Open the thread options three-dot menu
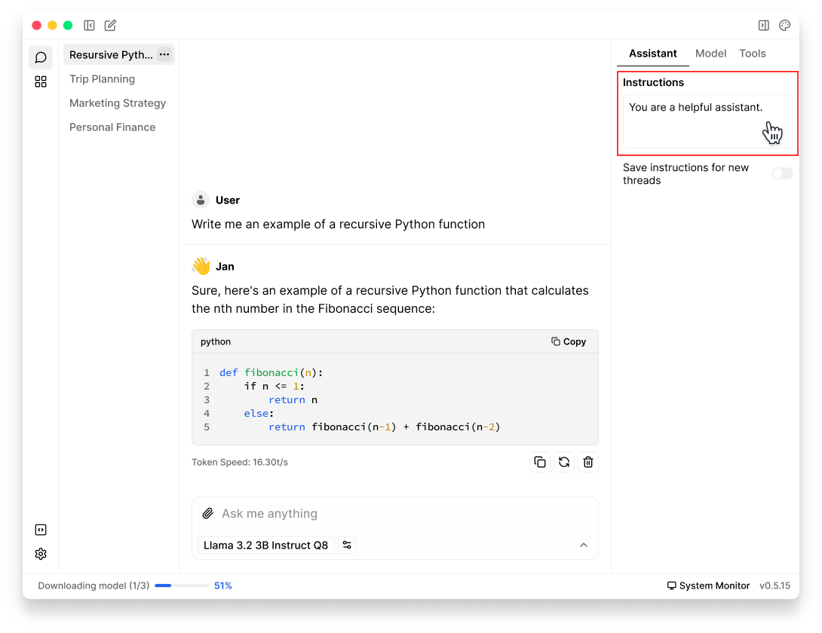Image resolution: width=822 pixels, height=633 pixels. pos(164,54)
